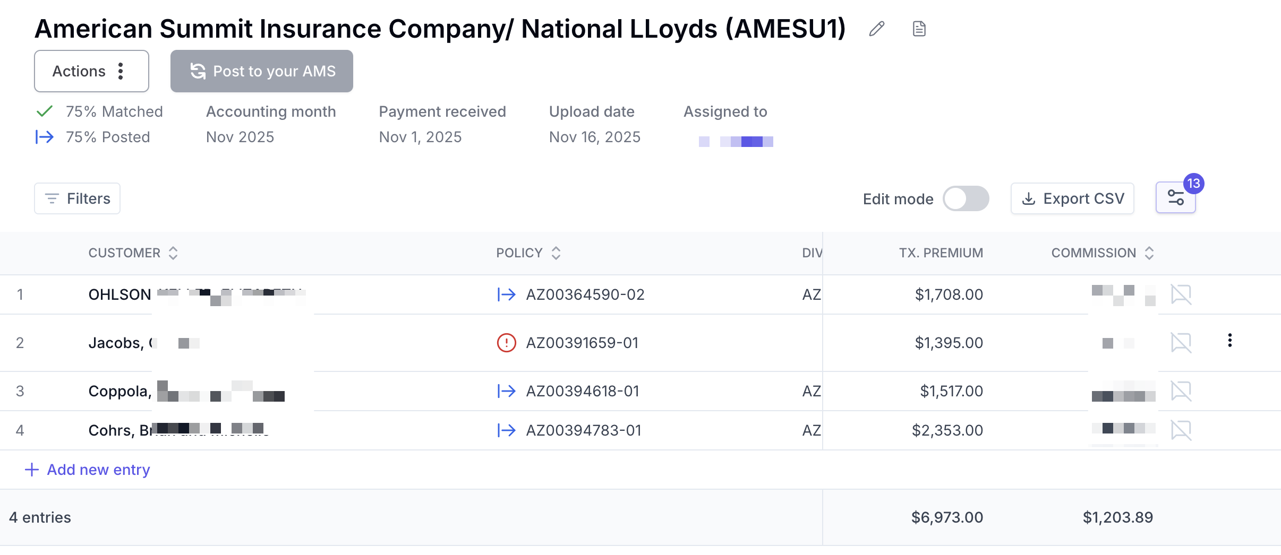Click the total premium $6,973.00
The width and height of the screenshot is (1281, 555).
pyautogui.click(x=947, y=517)
